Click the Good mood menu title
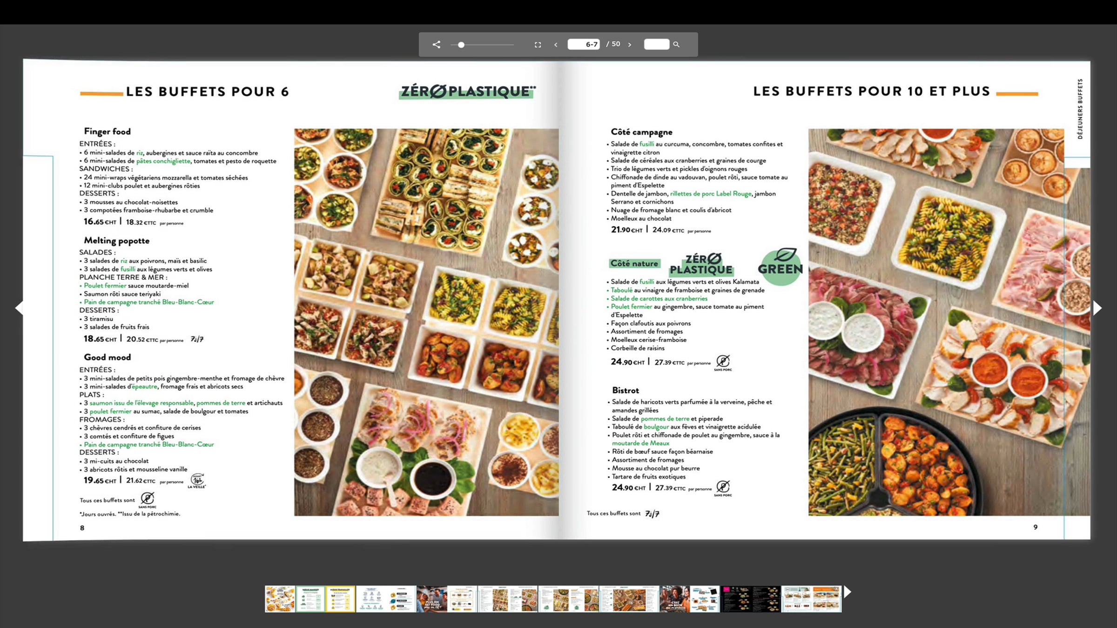This screenshot has width=1117, height=628. point(107,357)
